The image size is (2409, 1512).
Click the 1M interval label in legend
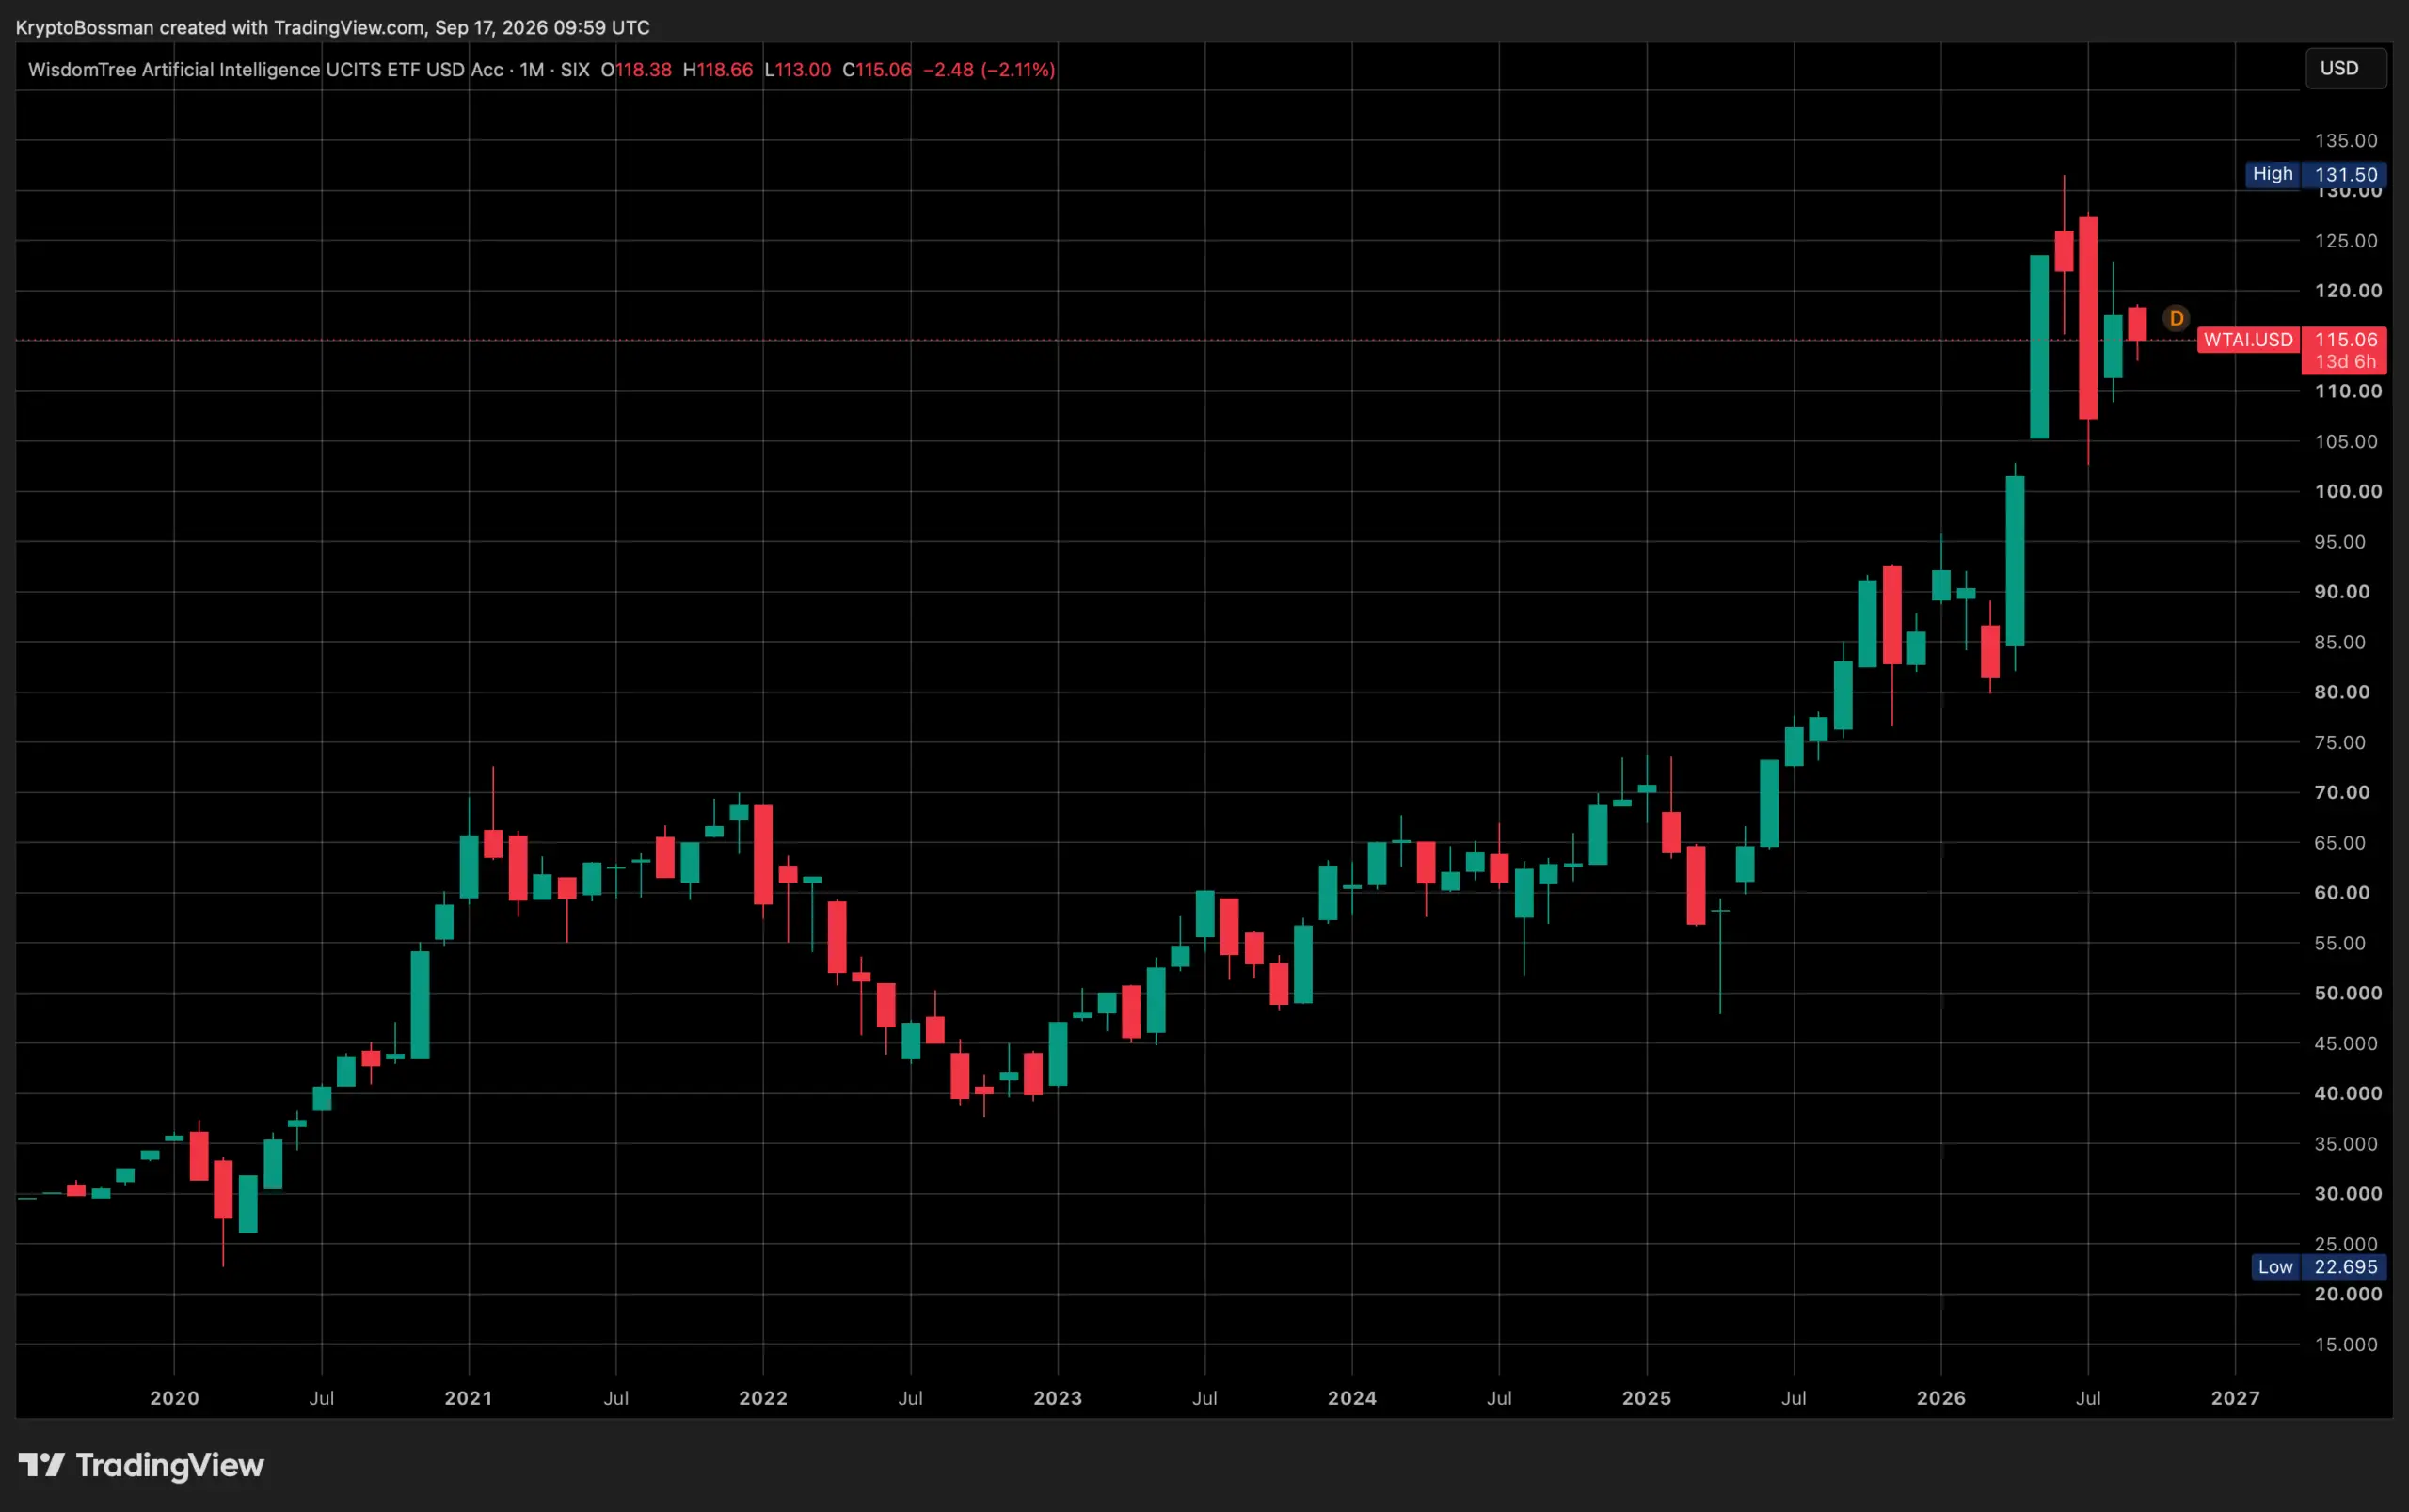(x=531, y=69)
